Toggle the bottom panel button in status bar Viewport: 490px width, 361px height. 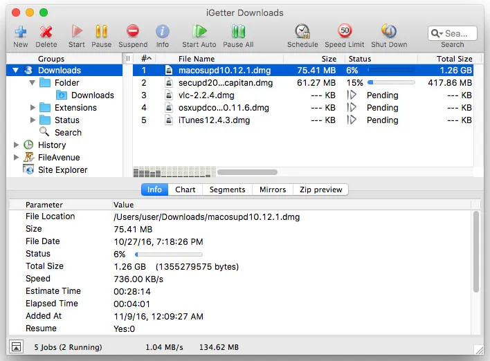point(16,346)
